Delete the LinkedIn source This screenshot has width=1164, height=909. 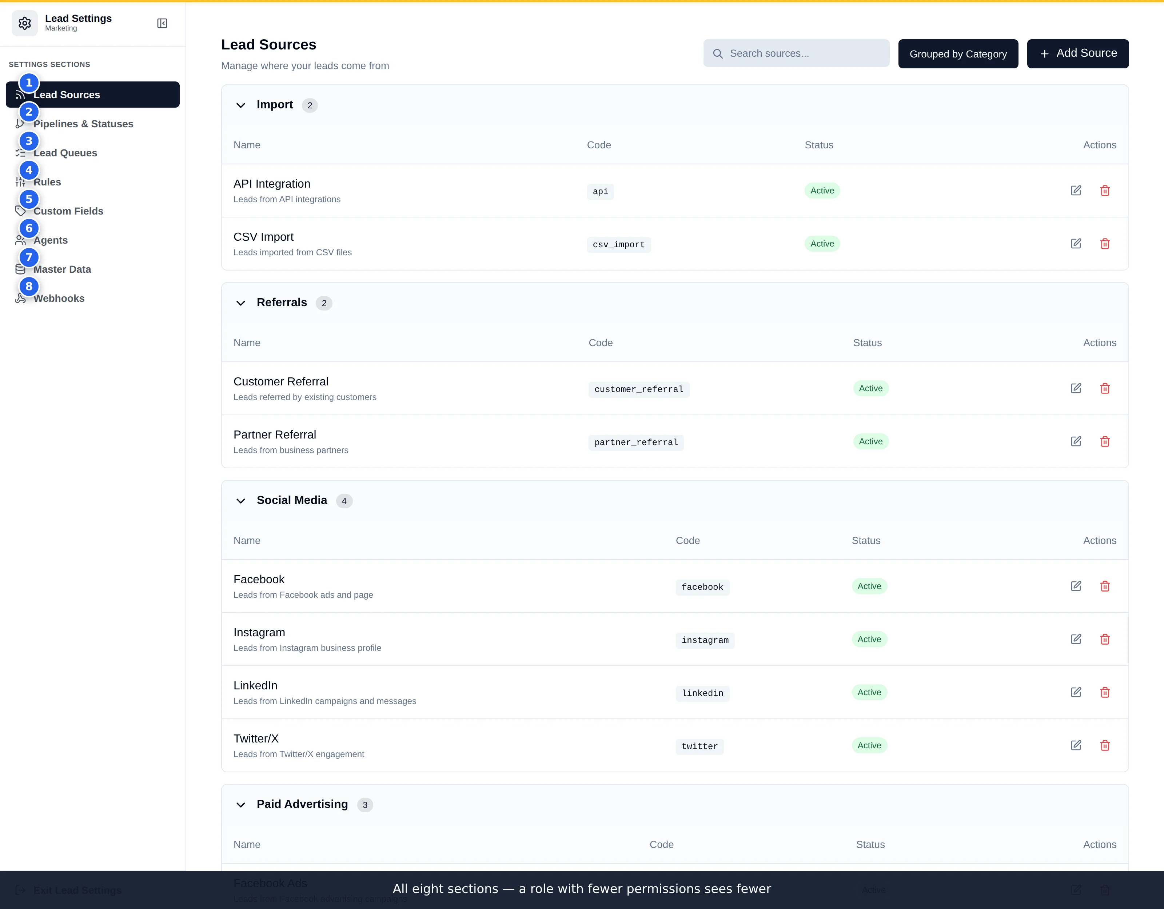1105,692
